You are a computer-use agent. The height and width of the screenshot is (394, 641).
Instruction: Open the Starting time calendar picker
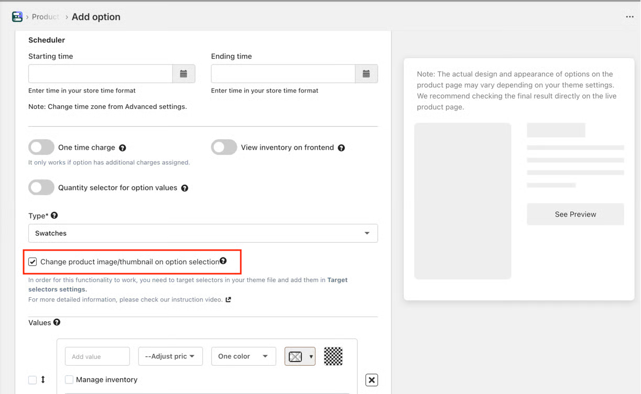[184, 74]
